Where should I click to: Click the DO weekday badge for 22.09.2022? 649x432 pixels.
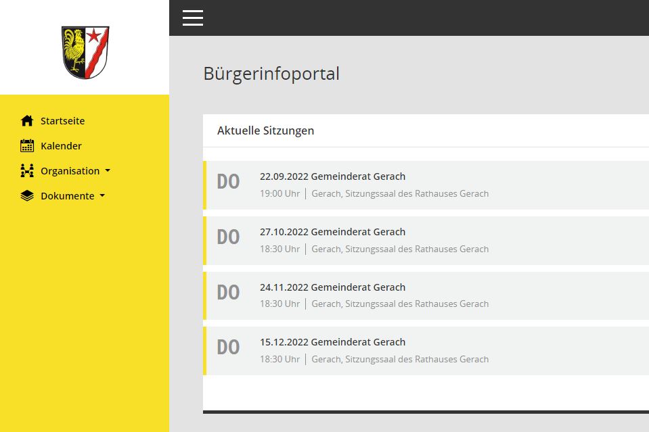point(228,182)
